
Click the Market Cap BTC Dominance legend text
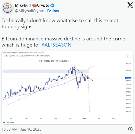(27, 56)
